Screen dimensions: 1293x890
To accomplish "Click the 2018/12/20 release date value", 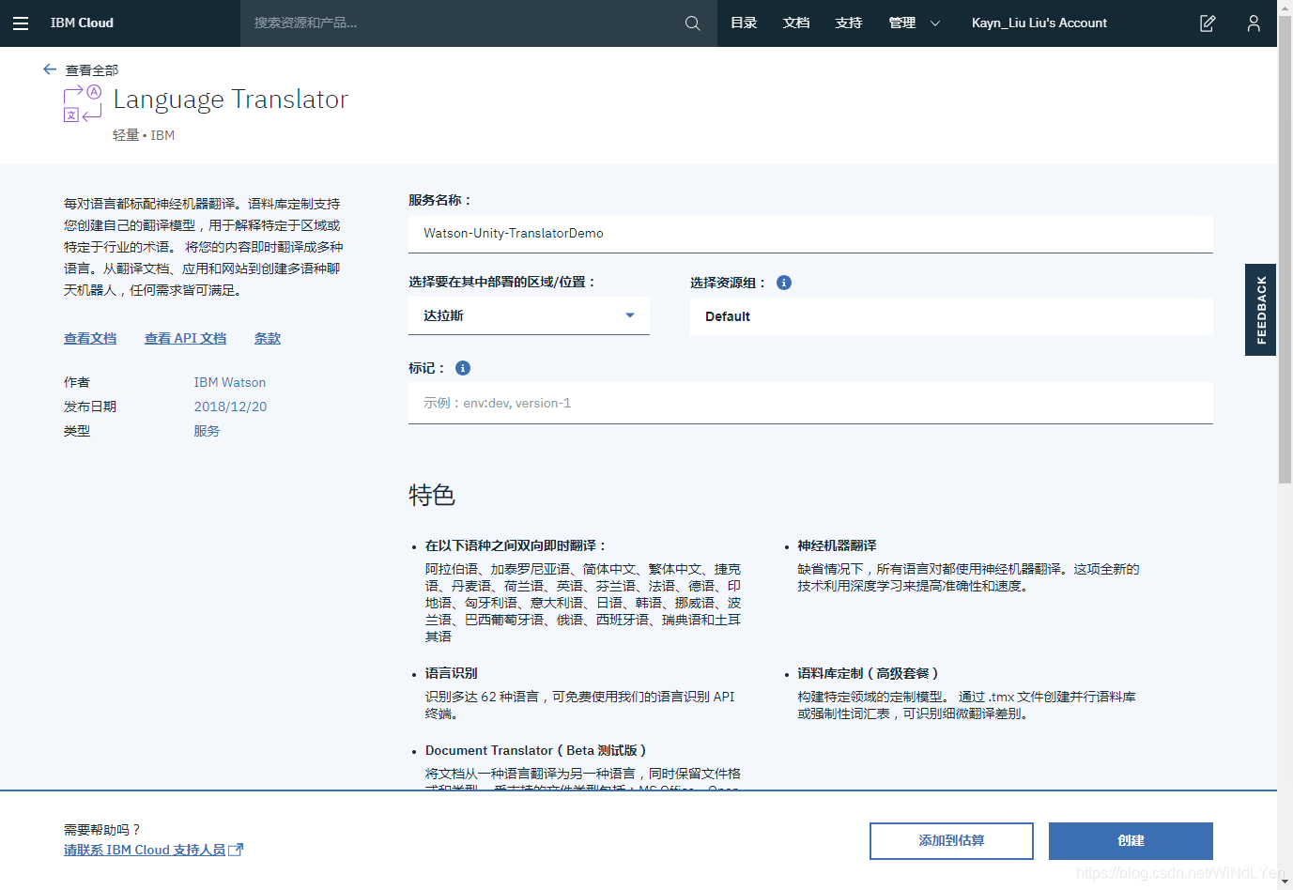I will tap(231, 407).
